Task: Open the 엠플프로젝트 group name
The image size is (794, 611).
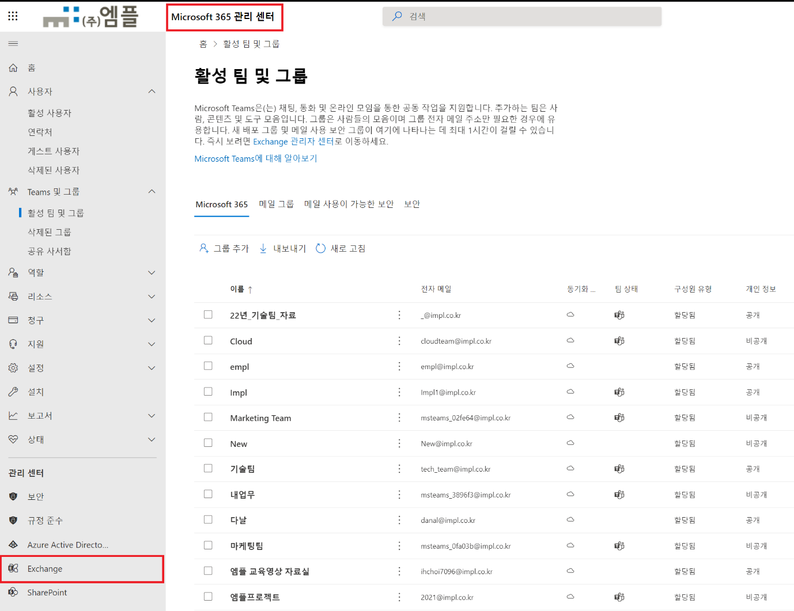Action: tap(255, 597)
